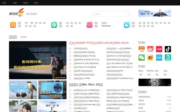180x112 pixels.
Task: Open the 16mm F1.4 DC DN article
Action: 86,63
